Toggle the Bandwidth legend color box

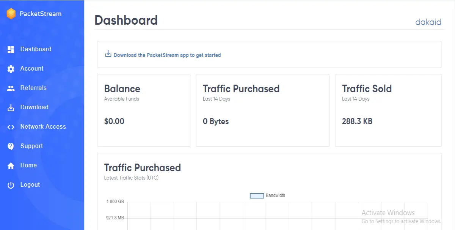[257, 196]
